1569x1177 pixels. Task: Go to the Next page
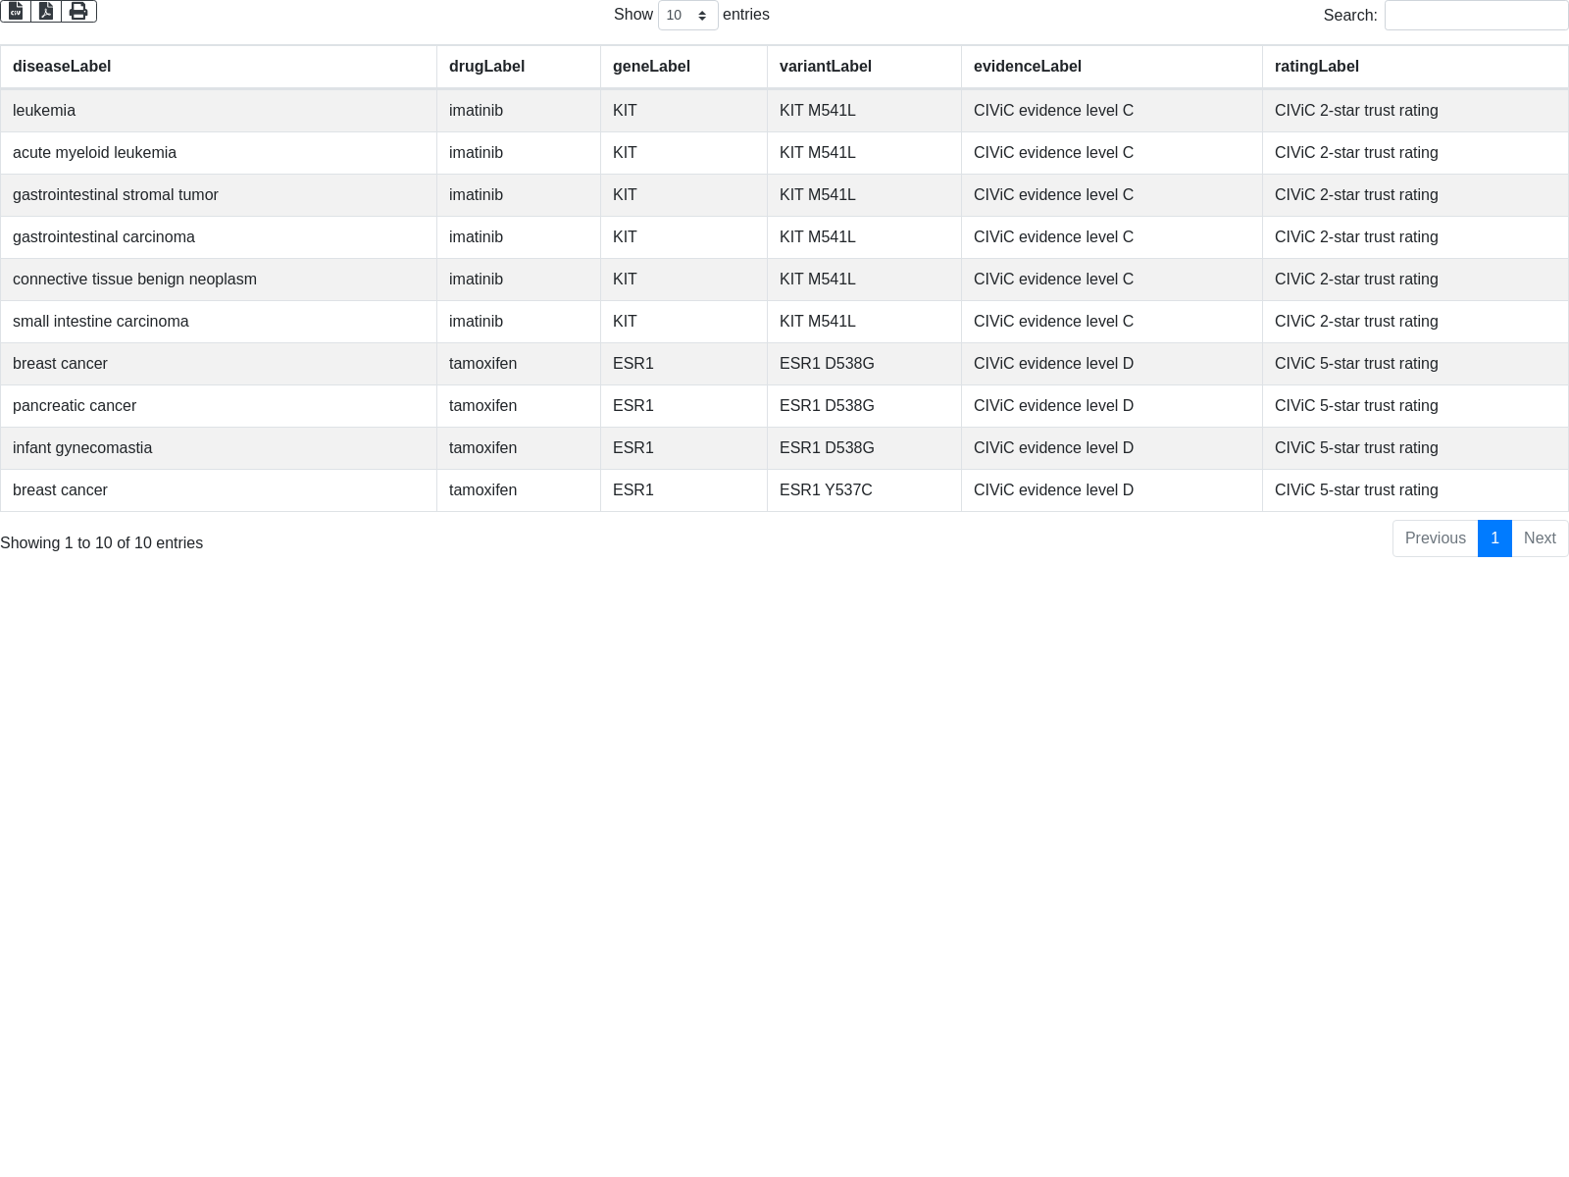pos(1540,537)
